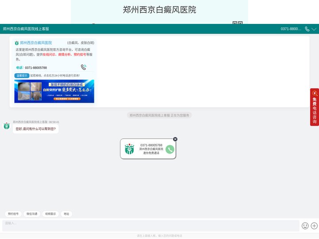
Task: Open the 郑州西京白癜风医院 link in the info card
Action: point(36,42)
